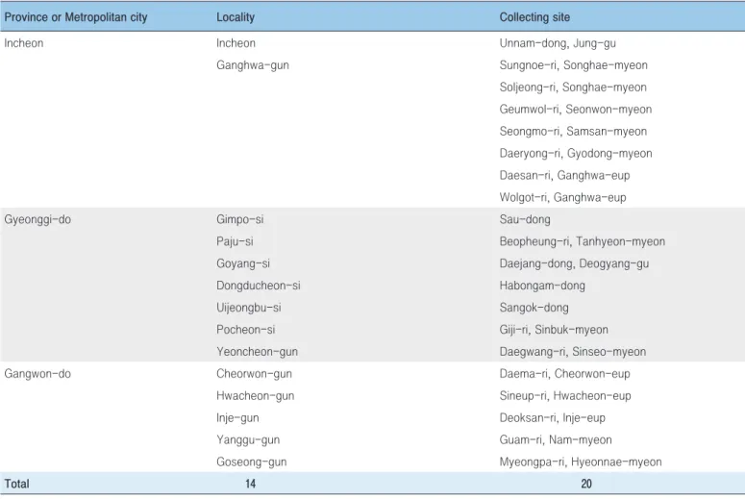Click the total collecting sites value 20
The image size is (745, 499).
click(x=586, y=484)
